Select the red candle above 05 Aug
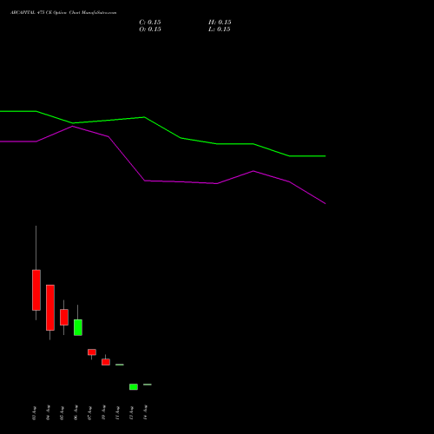The height and width of the screenshot is (434, 434). (64, 317)
